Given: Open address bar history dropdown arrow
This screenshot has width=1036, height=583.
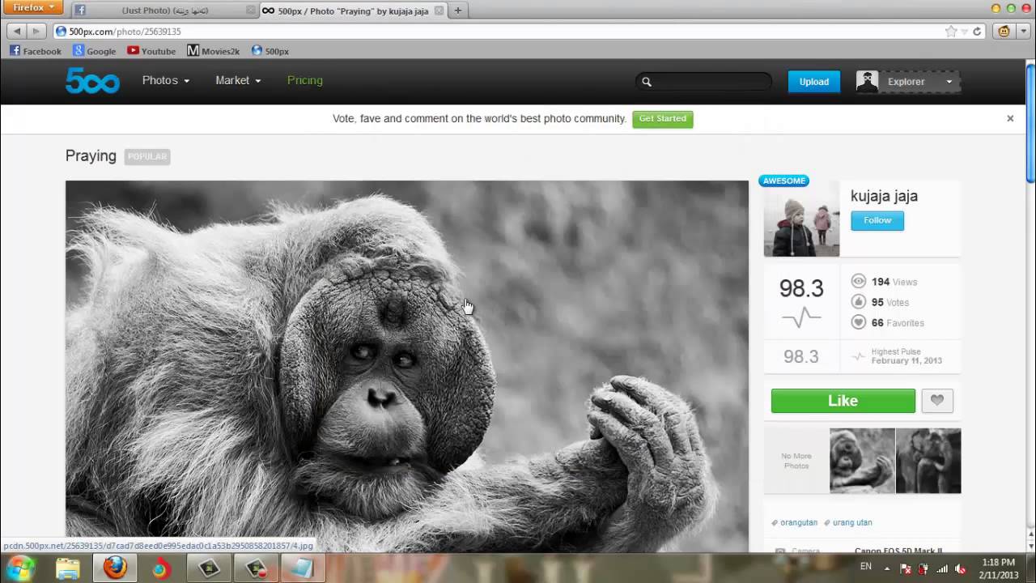Looking at the screenshot, I should (964, 32).
